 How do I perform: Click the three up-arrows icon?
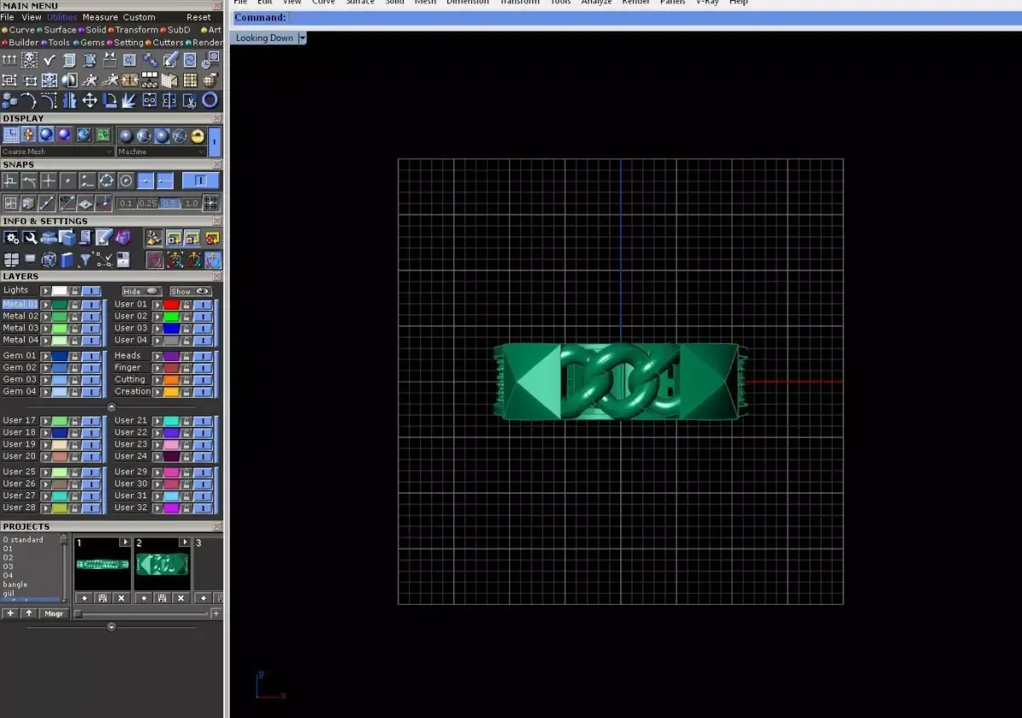pyautogui.click(x=9, y=60)
